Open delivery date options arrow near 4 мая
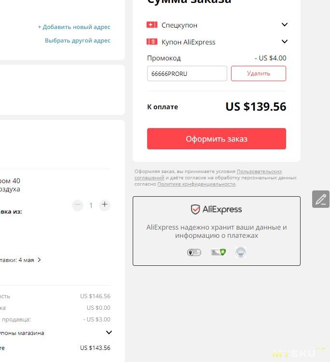This screenshot has width=330, height=362. pos(40,260)
